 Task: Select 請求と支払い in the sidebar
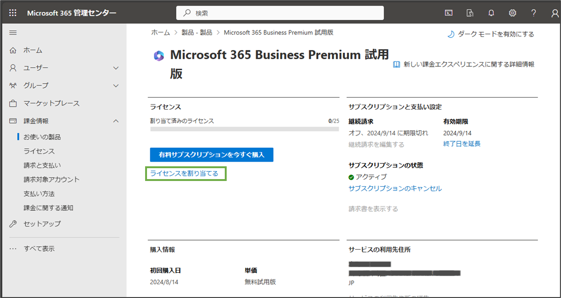[x=42, y=165]
